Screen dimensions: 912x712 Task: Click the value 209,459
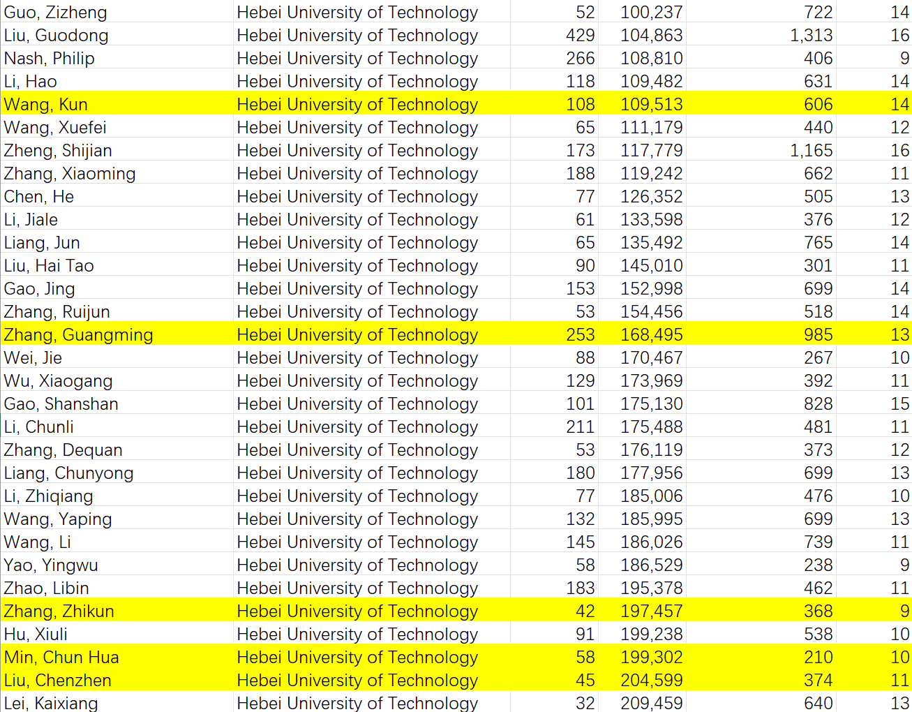651,703
